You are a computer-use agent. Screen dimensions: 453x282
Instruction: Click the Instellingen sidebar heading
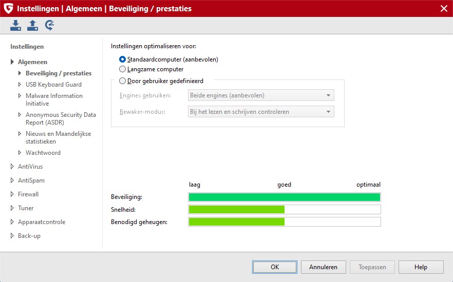click(x=27, y=47)
